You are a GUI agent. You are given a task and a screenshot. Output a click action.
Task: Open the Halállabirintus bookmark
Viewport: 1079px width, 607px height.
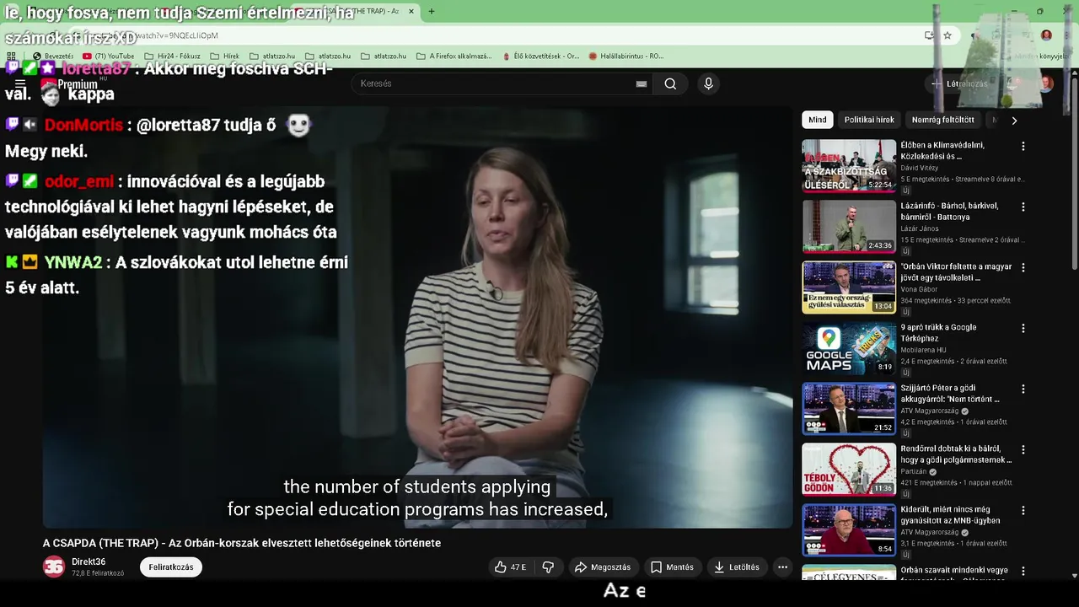click(x=626, y=56)
